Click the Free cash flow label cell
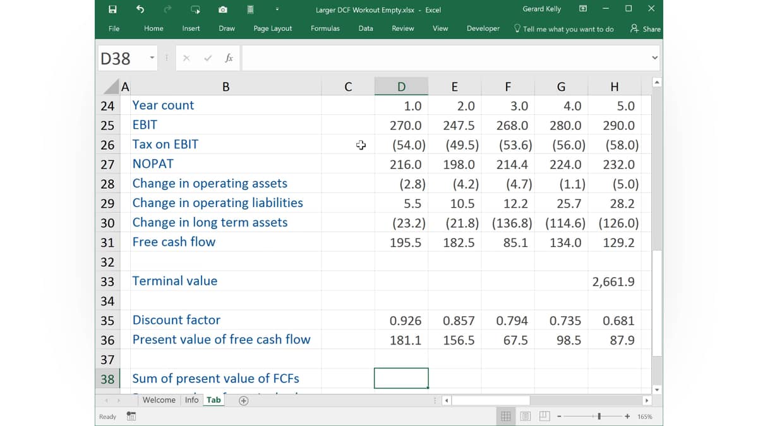 [x=226, y=242]
